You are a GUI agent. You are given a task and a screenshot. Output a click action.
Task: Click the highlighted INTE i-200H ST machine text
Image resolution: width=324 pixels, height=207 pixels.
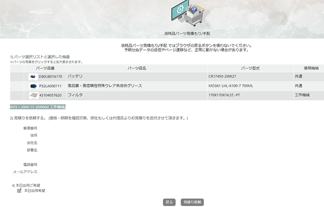click(x=38, y=107)
